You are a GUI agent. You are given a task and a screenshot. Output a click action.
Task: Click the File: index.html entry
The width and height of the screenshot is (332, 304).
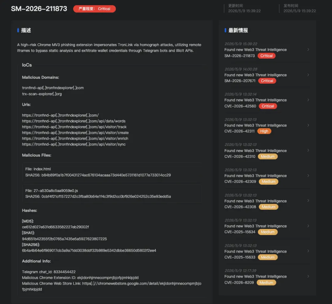[38, 169]
